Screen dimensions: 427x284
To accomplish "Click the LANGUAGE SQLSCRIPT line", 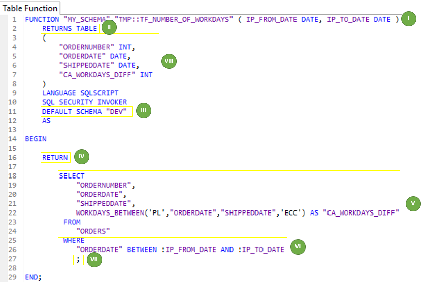I will pos(80,93).
